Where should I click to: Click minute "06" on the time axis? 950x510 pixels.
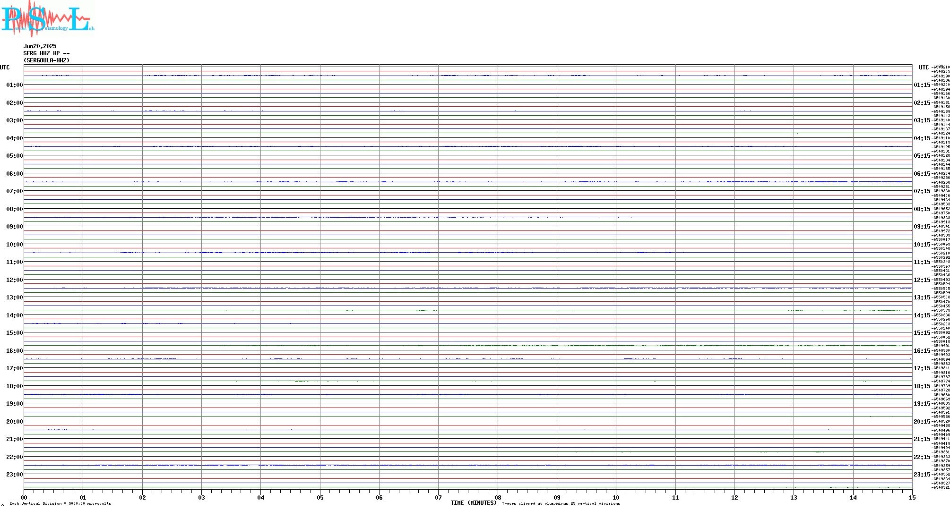[x=379, y=497]
